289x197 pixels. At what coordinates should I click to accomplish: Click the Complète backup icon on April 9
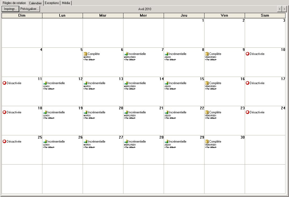tap(207, 54)
